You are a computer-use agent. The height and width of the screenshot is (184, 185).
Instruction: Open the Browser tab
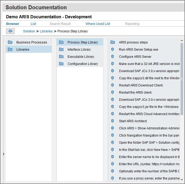[x=12, y=24]
